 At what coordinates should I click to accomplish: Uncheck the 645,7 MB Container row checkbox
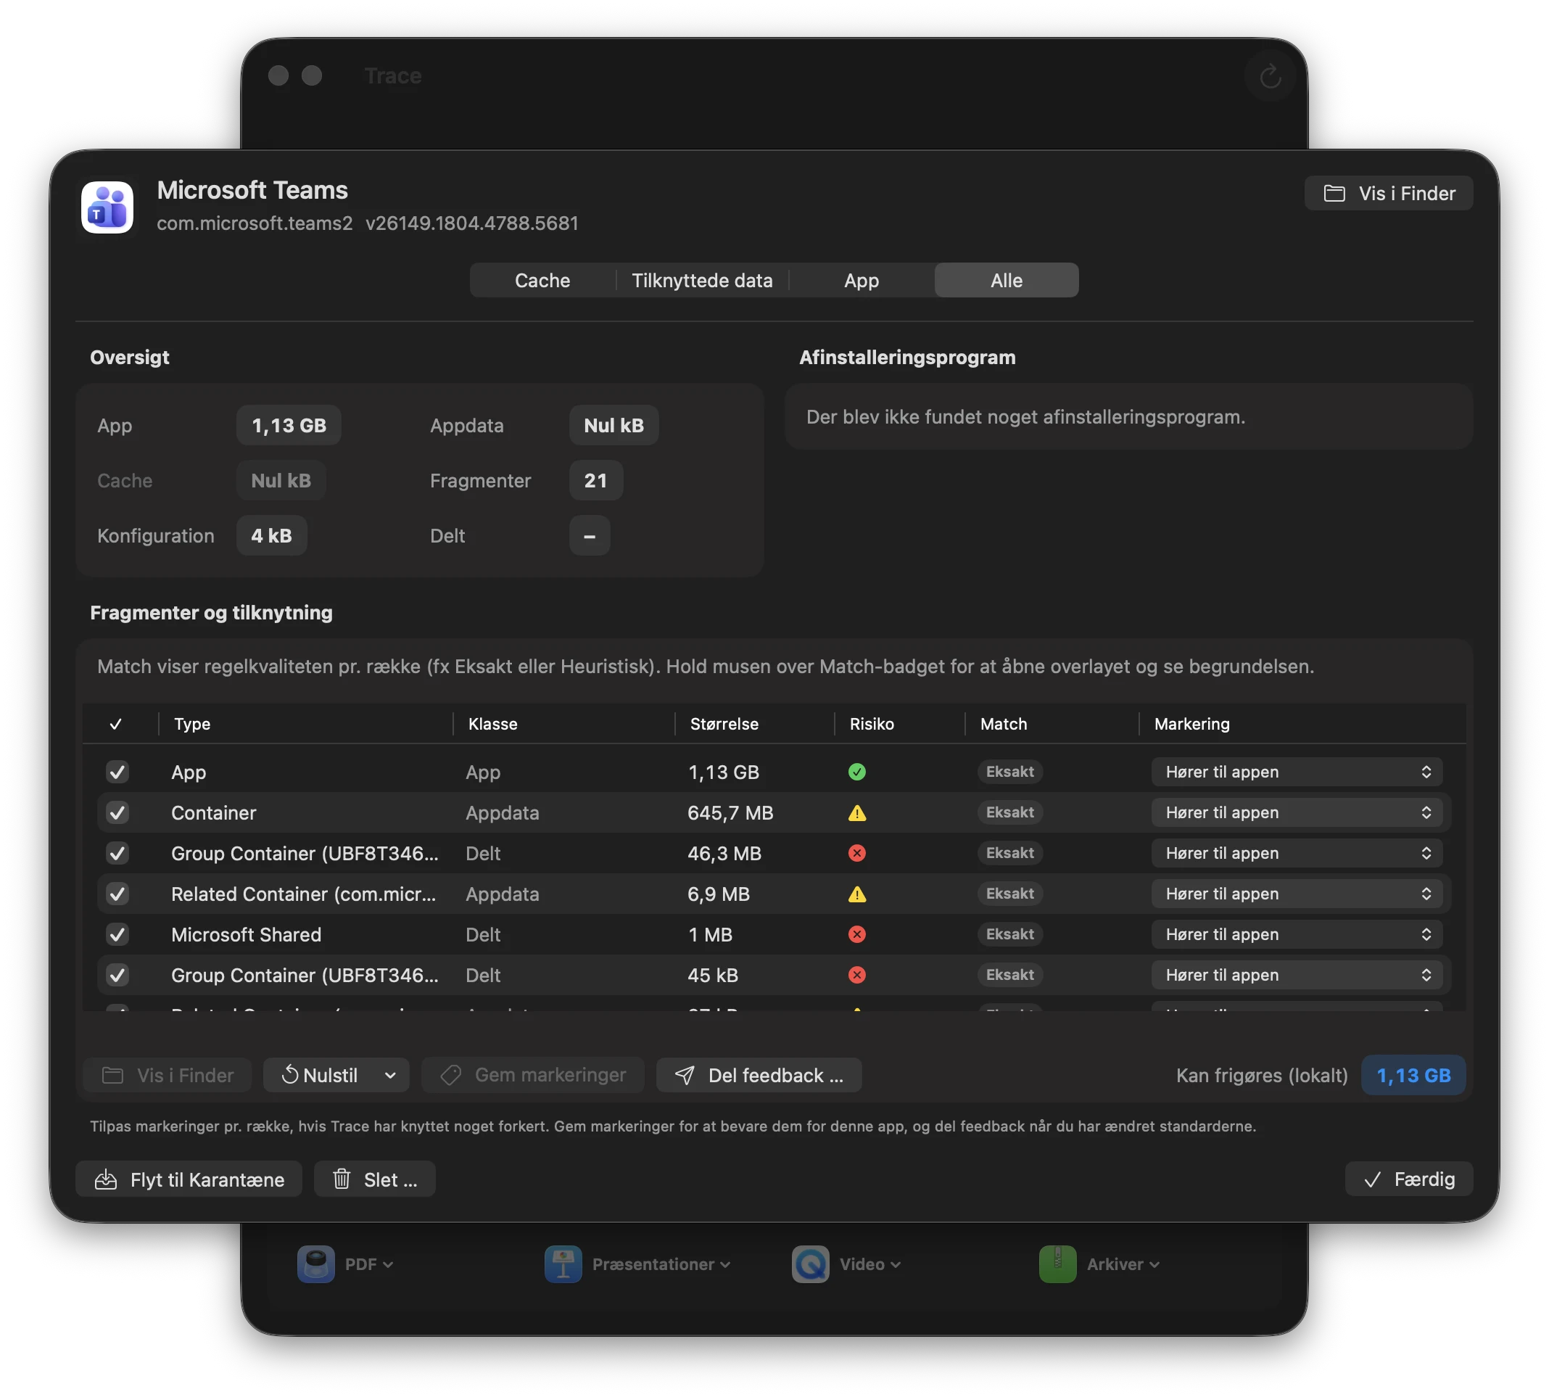[117, 812]
